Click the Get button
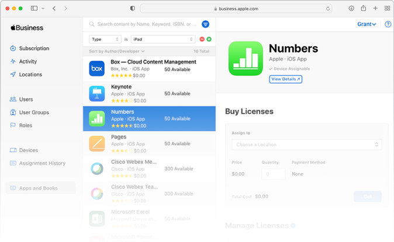 coord(368,197)
